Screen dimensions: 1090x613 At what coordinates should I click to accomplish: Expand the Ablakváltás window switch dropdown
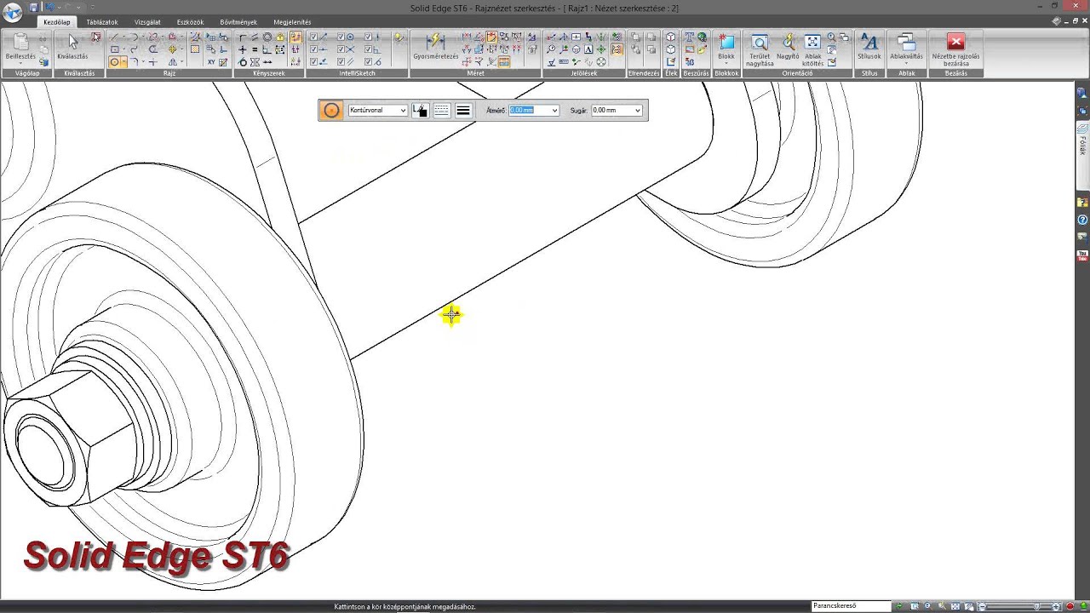click(x=906, y=63)
